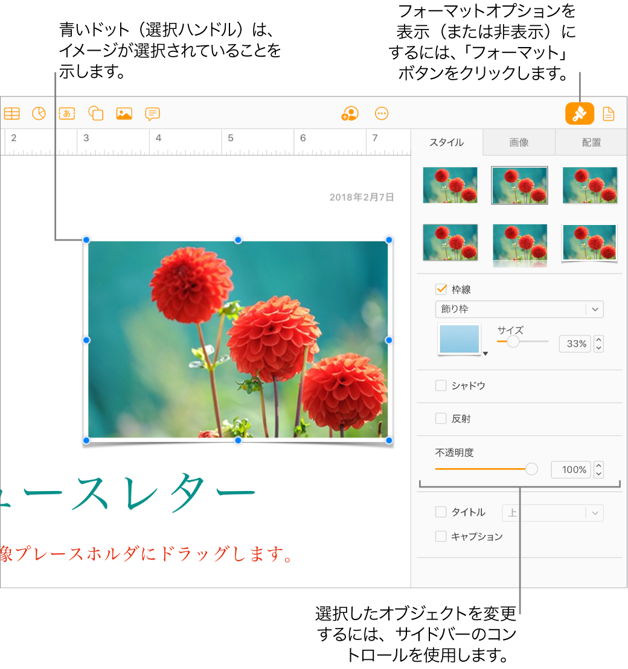Apply the selected second image style thumbnail

click(x=519, y=185)
